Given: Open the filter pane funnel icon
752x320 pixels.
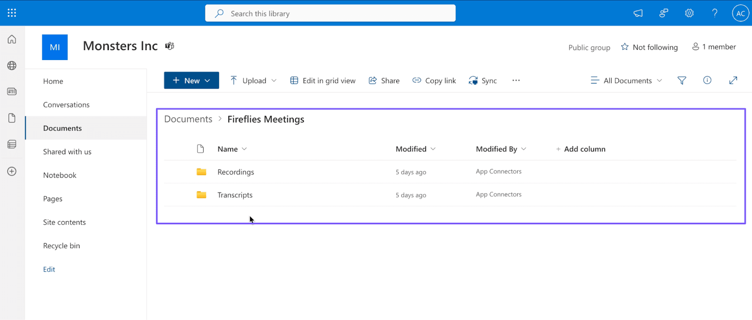Looking at the screenshot, I should pyautogui.click(x=681, y=81).
